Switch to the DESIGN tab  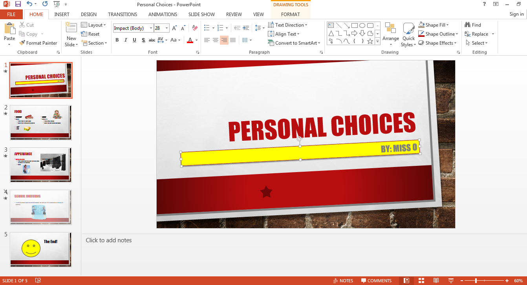point(89,14)
